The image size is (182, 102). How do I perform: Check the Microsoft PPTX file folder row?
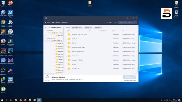(67, 60)
